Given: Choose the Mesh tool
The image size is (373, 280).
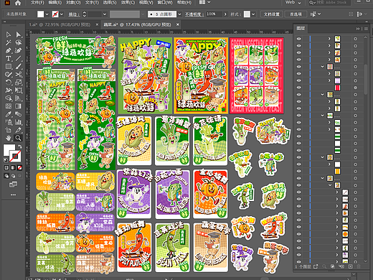Looking at the screenshot, I should [9, 106].
